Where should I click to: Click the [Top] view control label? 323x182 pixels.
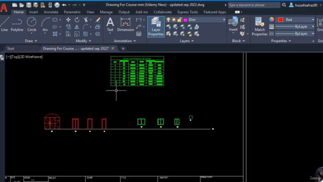point(15,57)
